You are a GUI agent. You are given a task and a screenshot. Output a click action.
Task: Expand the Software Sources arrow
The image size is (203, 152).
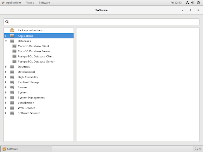point(6,113)
